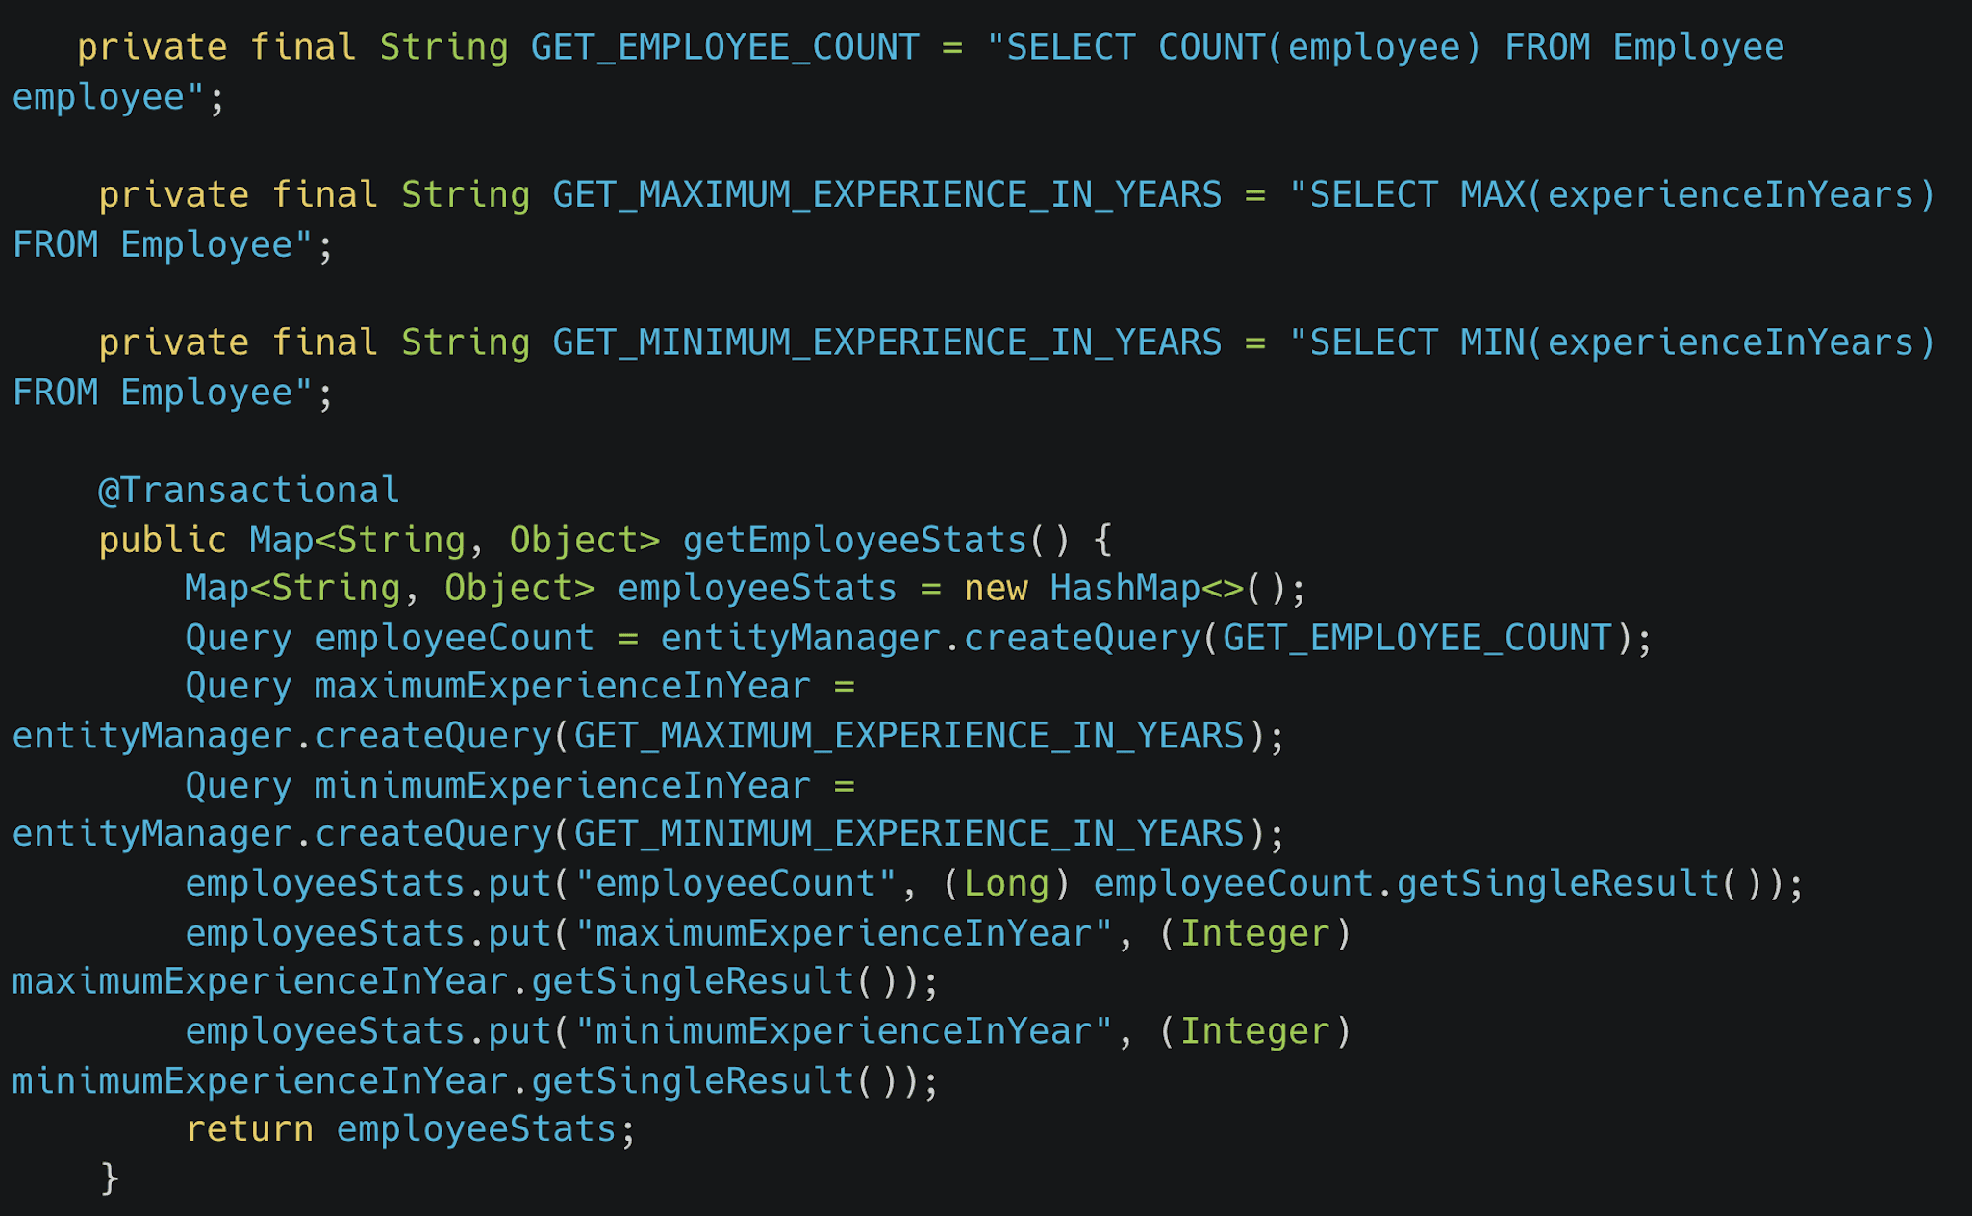Click the closing brace of the method
The image size is (1972, 1216).
point(110,1178)
